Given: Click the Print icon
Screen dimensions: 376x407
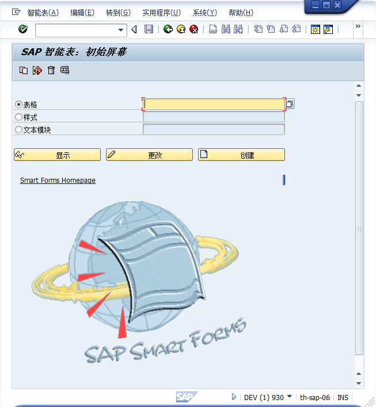Looking at the screenshot, I should point(213,29).
